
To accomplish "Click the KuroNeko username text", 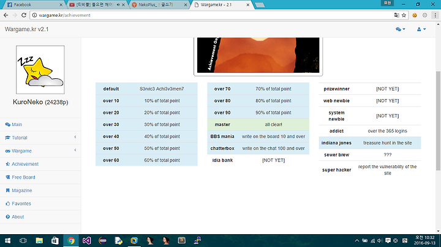I will [28, 102].
